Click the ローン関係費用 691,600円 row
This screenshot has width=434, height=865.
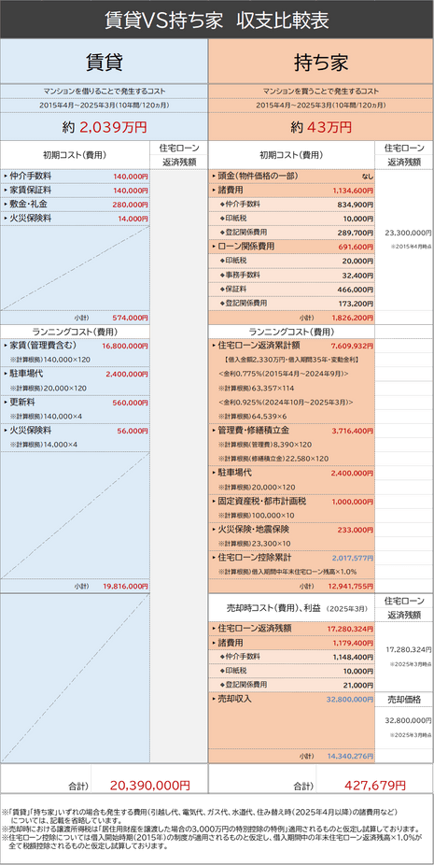[292, 247]
